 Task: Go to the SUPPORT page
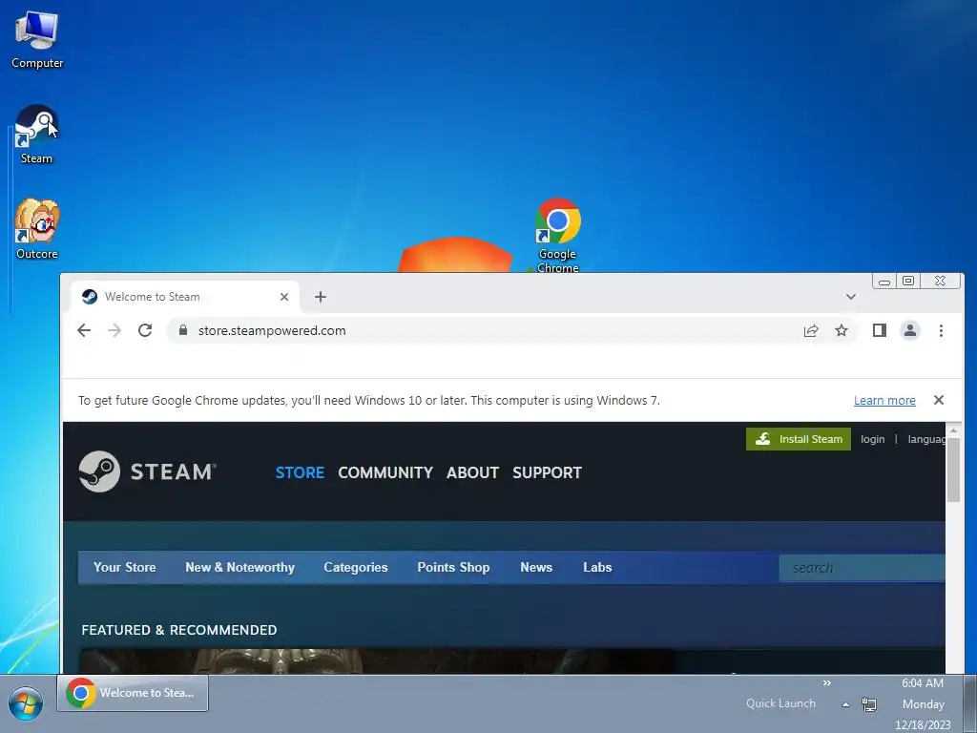547,472
